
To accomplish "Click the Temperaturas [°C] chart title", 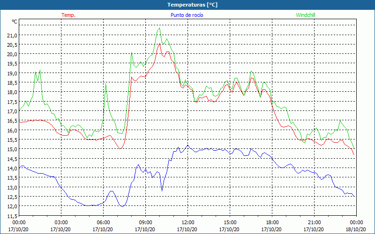I will tap(192, 5).
